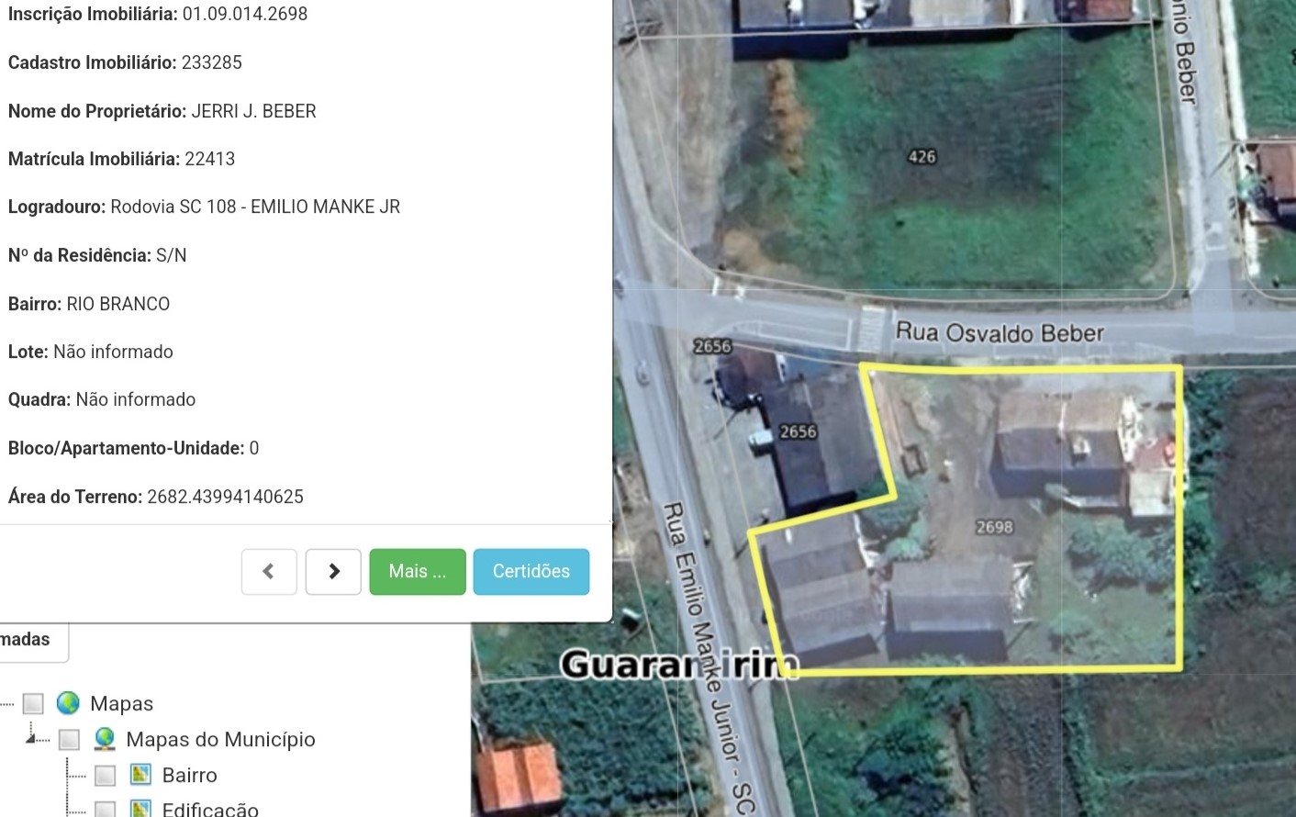The height and width of the screenshot is (817, 1296).
Task: Enable the Mapas do Município checkbox
Action: click(69, 739)
